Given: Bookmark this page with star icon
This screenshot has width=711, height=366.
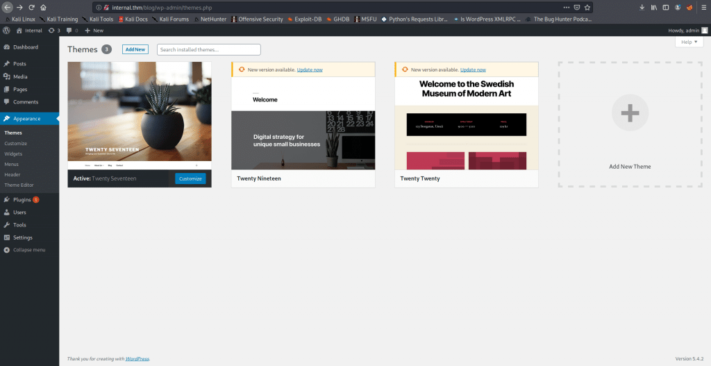Looking at the screenshot, I should (x=587, y=7).
